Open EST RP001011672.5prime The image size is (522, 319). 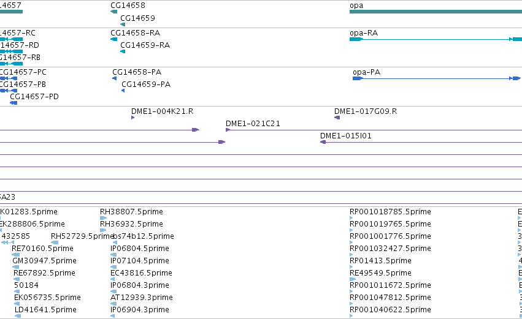coord(390,285)
